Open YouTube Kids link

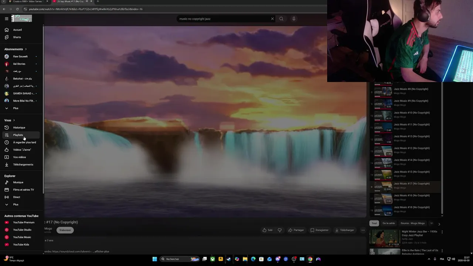(x=21, y=245)
